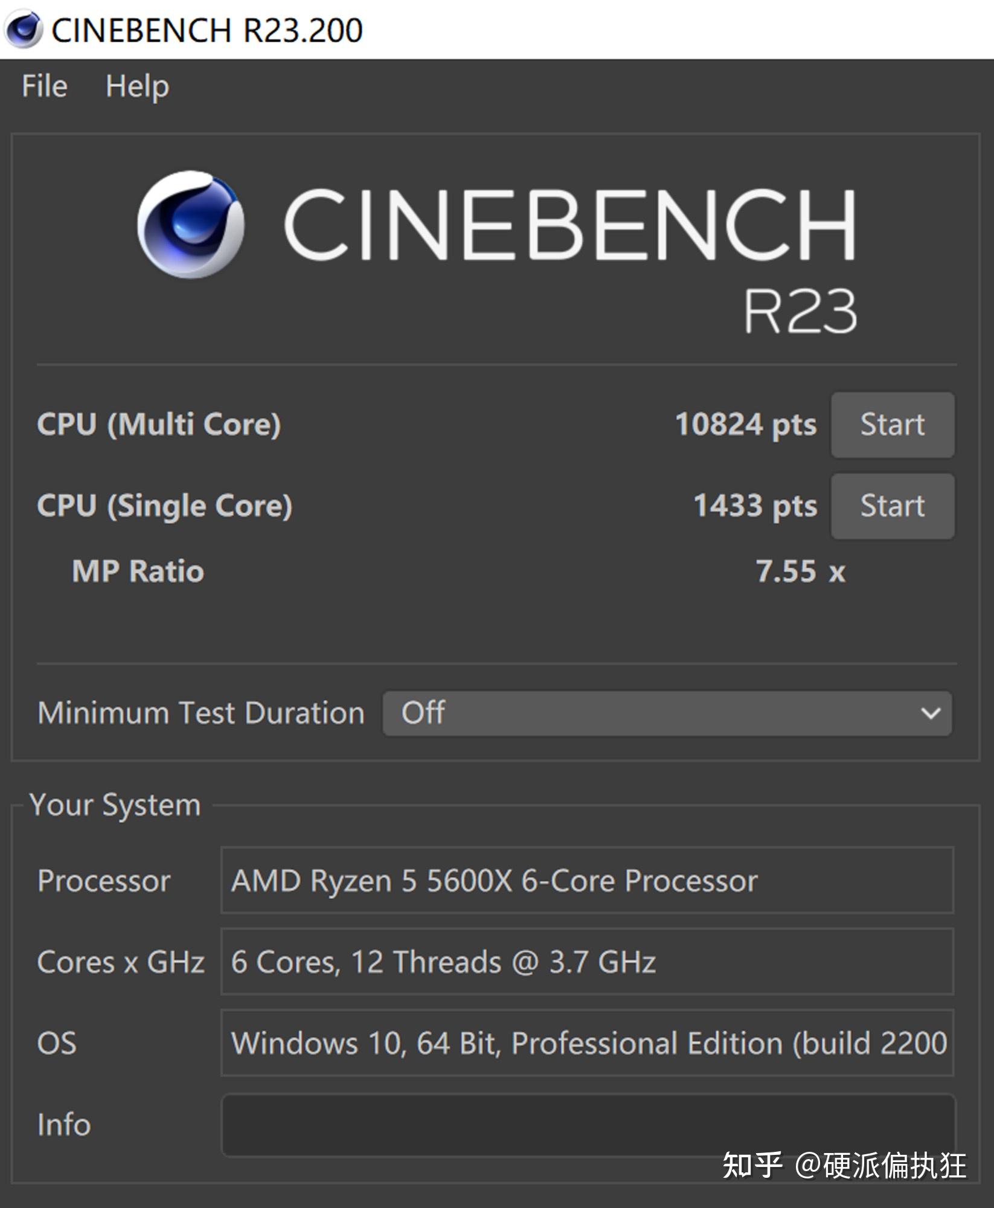Click the Processor name field
Screen dimensions: 994x1208
point(587,881)
